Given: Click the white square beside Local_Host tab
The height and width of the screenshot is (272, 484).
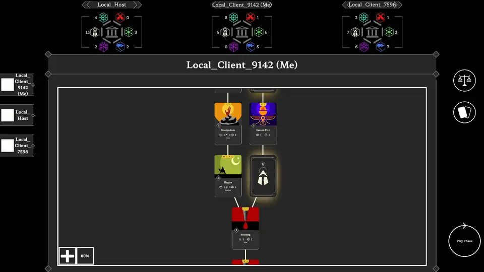Looking at the screenshot, I should tap(8, 115).
